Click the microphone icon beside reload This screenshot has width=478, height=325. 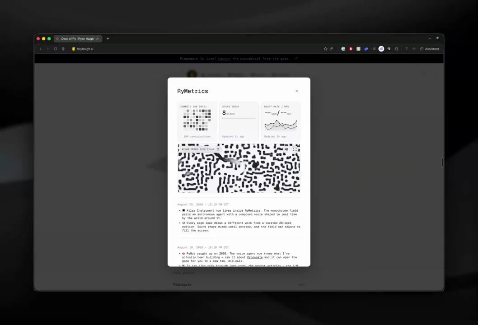[x=63, y=49]
